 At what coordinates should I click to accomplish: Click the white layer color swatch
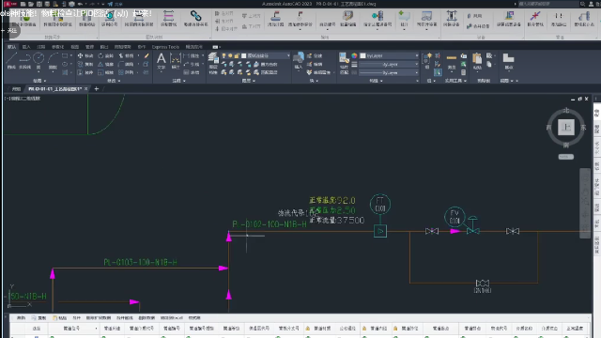point(244,56)
